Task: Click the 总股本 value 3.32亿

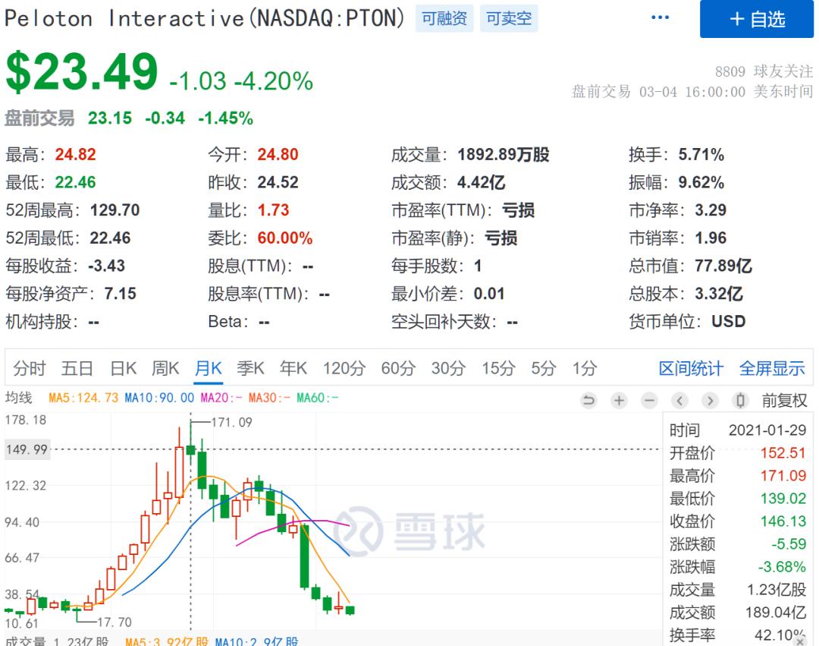Action: click(x=719, y=293)
